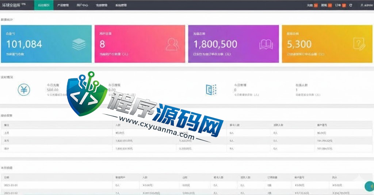
Task: Click the users icon on the pink card
Action: tap(172, 44)
